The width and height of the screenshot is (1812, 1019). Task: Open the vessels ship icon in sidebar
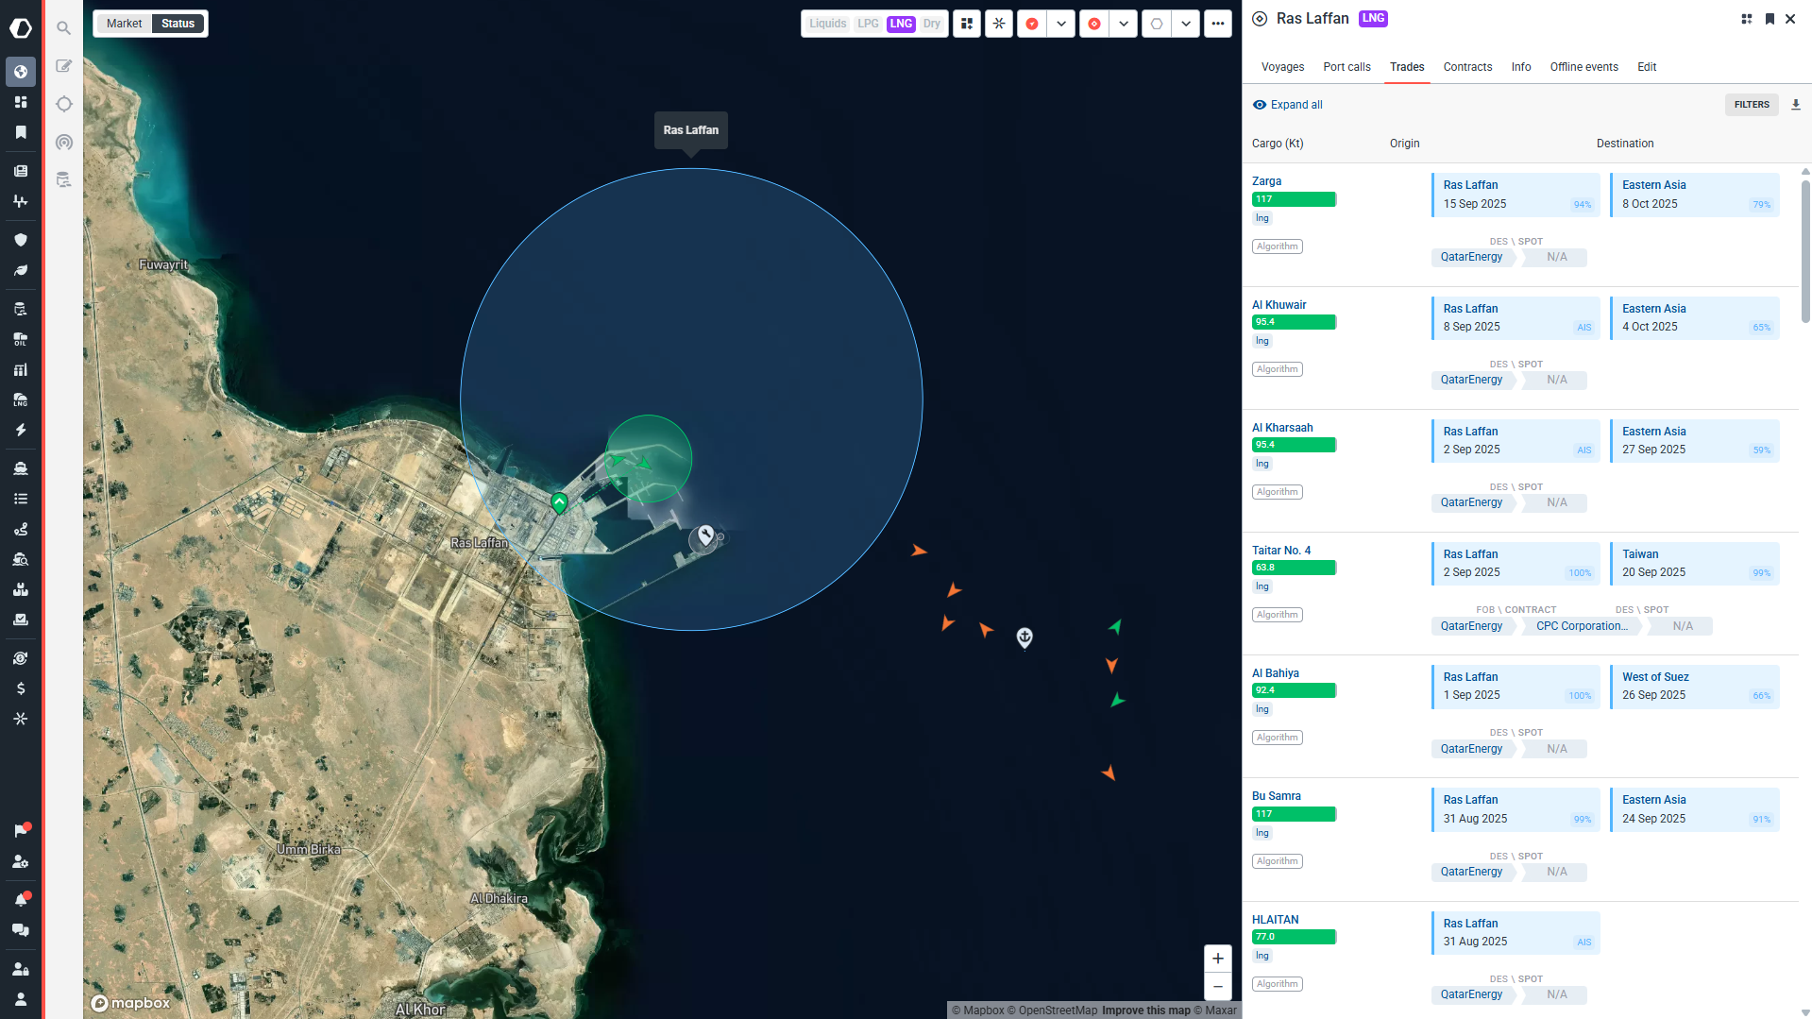(x=21, y=468)
